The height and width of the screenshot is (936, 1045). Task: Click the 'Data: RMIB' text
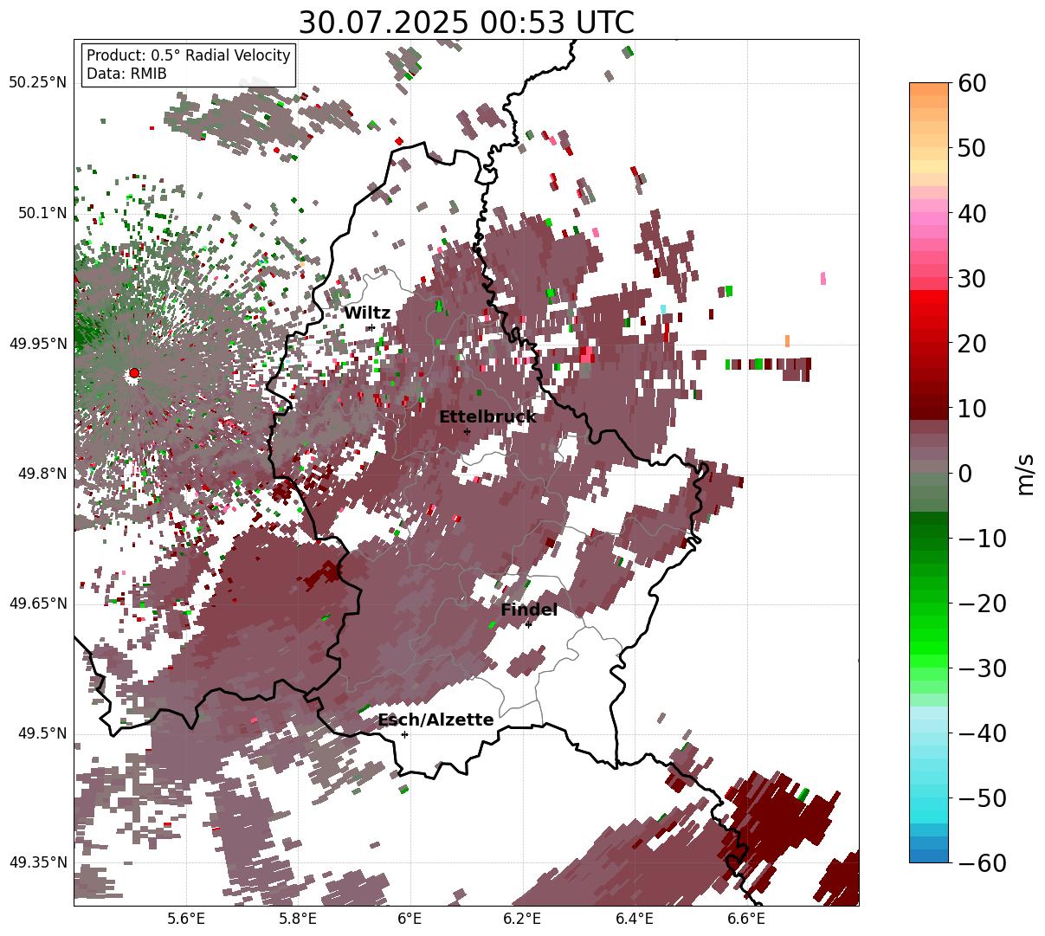(x=126, y=74)
